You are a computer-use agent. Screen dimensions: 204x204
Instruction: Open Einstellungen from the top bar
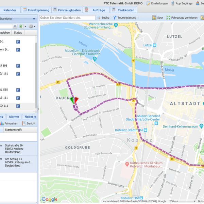[x=157, y=3]
